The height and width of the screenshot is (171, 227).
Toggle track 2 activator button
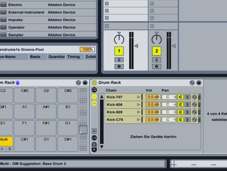pyautogui.click(x=157, y=51)
